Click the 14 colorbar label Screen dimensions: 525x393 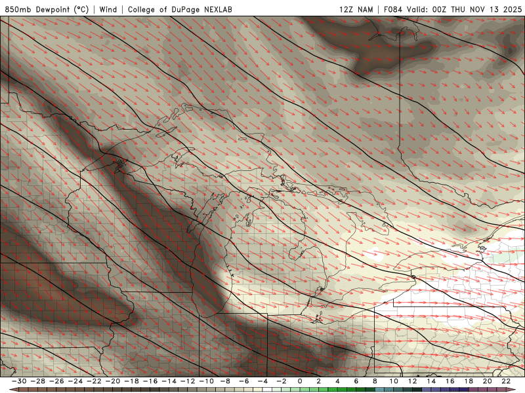point(431,381)
